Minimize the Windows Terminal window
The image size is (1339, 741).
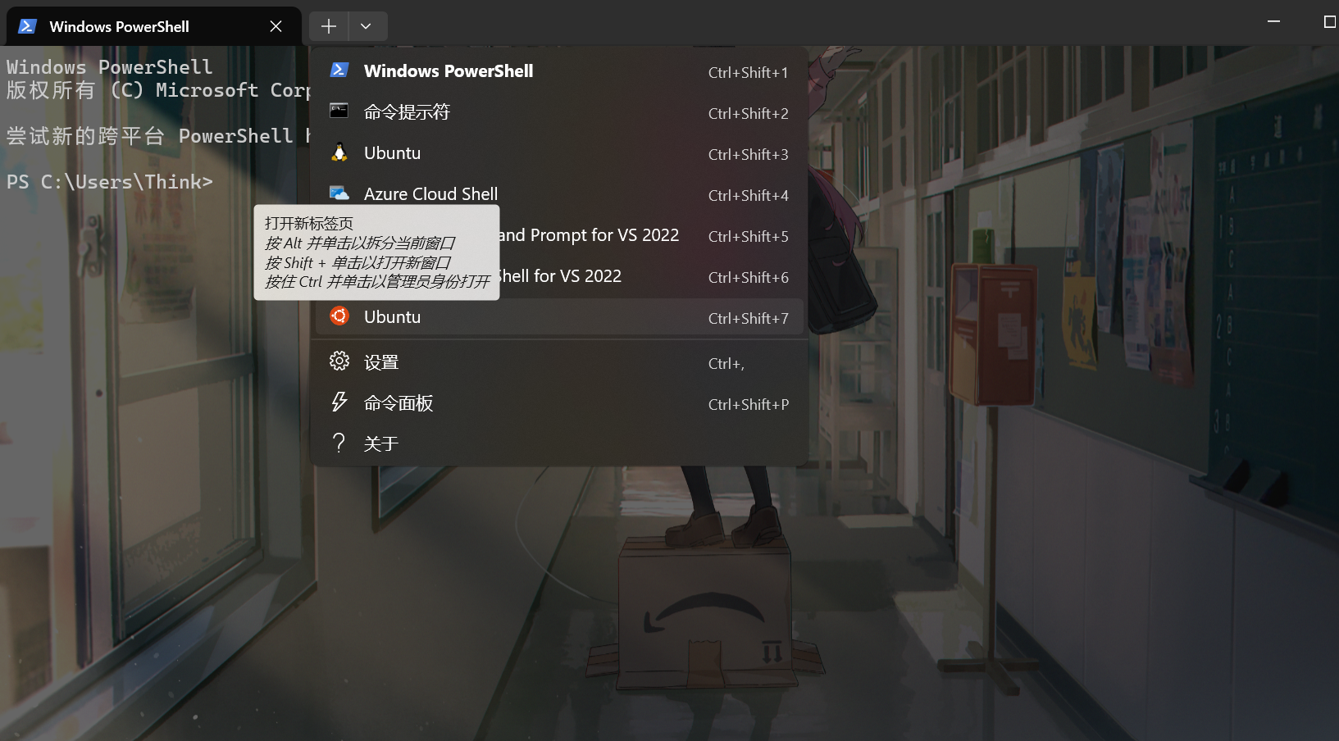pyautogui.click(x=1273, y=22)
